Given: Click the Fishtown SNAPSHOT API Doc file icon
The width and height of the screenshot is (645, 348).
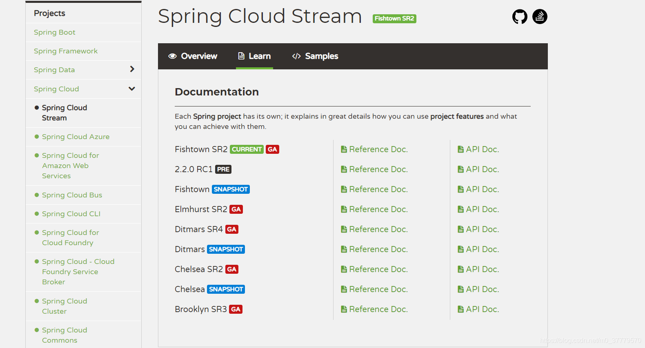Looking at the screenshot, I should pyautogui.click(x=460, y=189).
